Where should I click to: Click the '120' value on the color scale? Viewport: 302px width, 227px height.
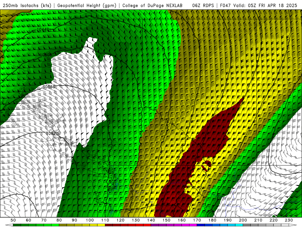pyautogui.click(x=120, y=220)
